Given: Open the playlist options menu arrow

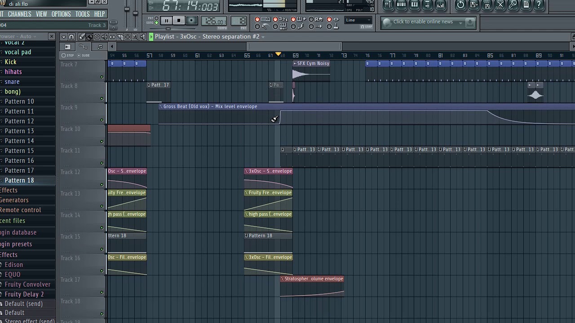Looking at the screenshot, I should [x=64, y=37].
